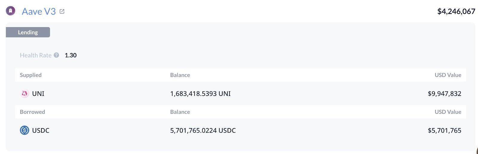Click the total value $4,246,067
This screenshot has height=154, width=478.
click(x=456, y=11)
